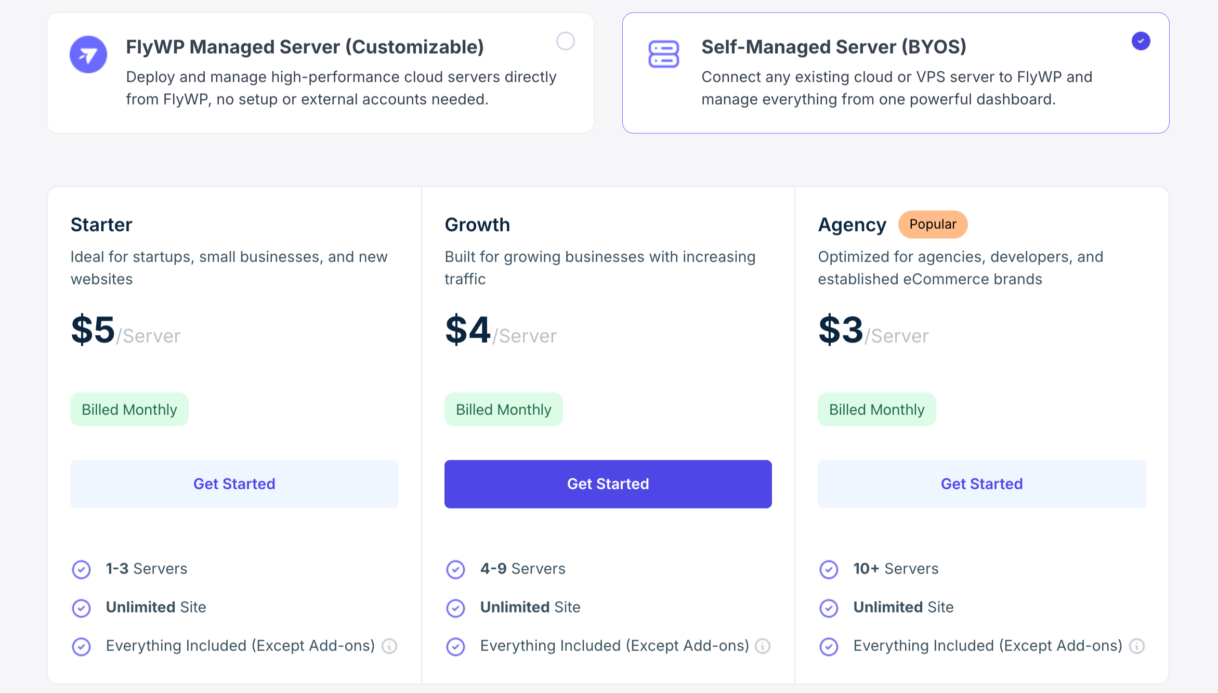Click 'Self-Managed Server (BYOS)' title
Screen dimensions: 1218x693
834,47
